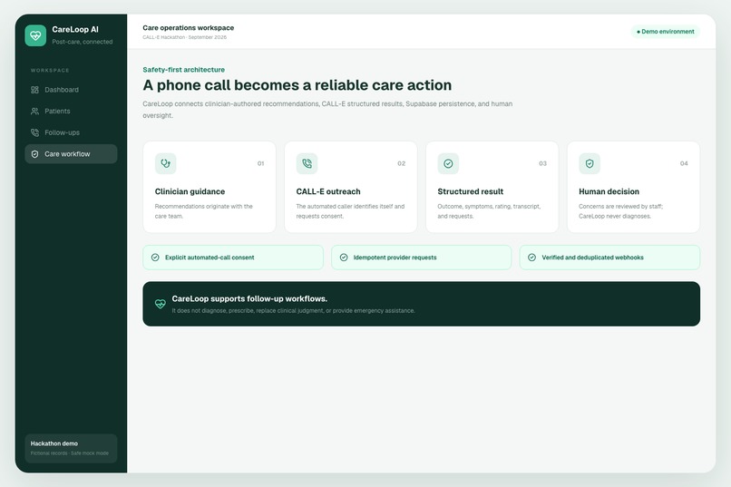Select the Human decision card title

coord(609,191)
